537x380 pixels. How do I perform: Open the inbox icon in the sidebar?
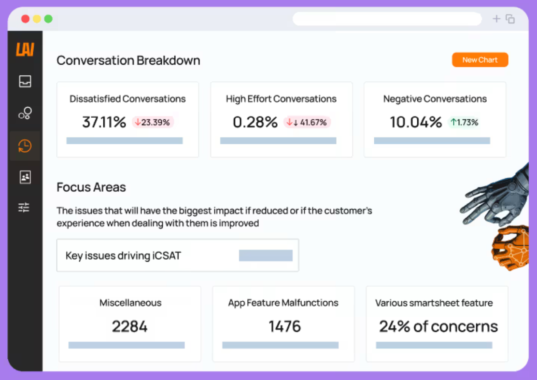tap(25, 82)
